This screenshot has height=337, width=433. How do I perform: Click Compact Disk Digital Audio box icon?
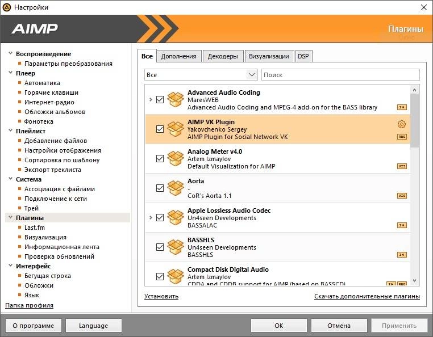click(x=176, y=277)
